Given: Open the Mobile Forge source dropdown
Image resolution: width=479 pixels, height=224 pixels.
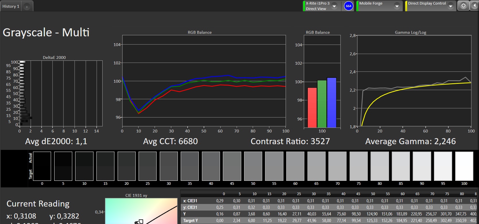Looking at the screenshot, I should click(x=397, y=6).
